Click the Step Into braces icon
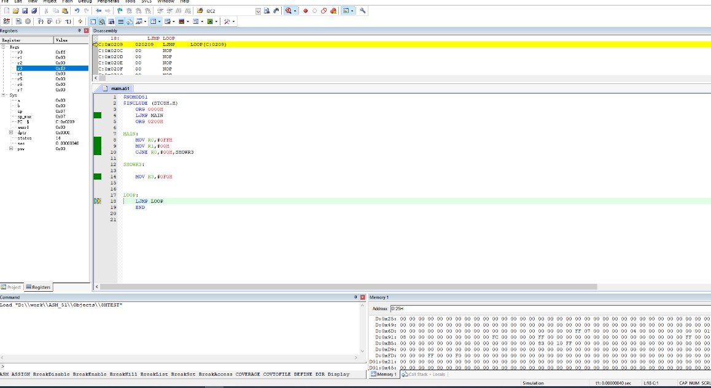 (x=41, y=21)
